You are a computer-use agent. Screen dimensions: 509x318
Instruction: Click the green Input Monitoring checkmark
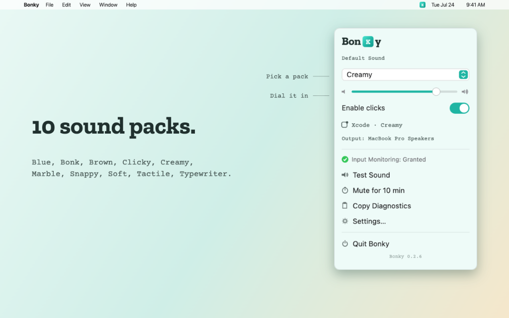click(x=345, y=159)
